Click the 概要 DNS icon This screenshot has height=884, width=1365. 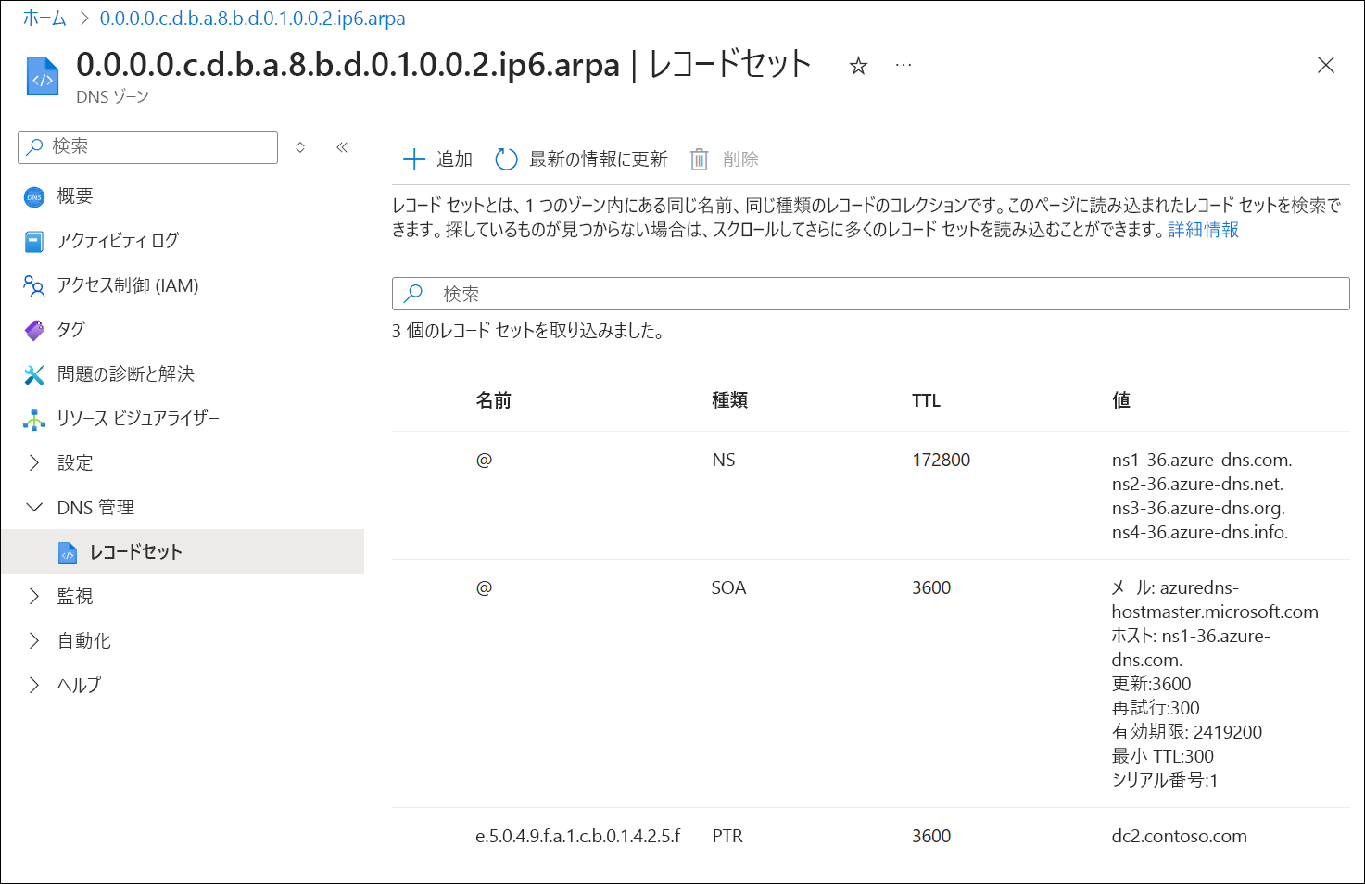pyautogui.click(x=34, y=196)
